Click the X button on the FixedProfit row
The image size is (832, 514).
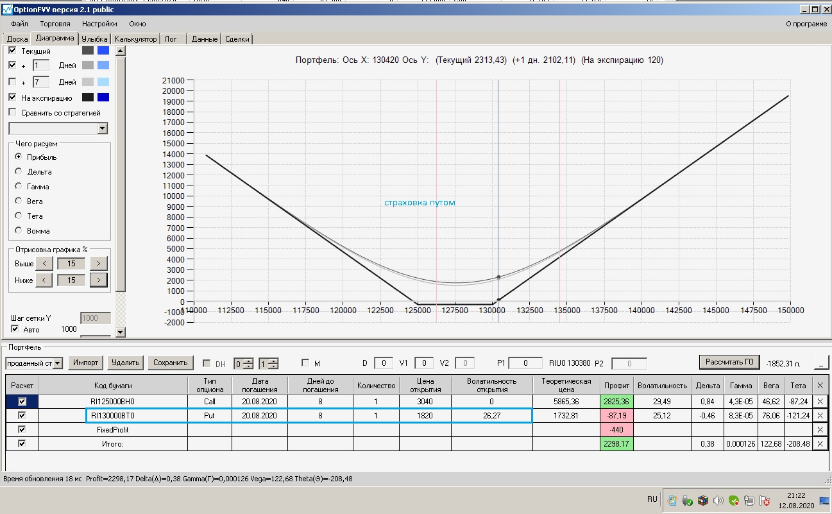[x=819, y=430]
